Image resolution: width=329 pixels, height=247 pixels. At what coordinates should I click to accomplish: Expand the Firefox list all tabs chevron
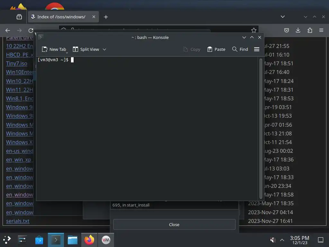[283, 17]
